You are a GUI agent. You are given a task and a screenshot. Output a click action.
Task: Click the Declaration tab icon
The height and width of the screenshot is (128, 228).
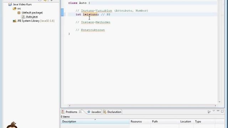tap(105, 112)
